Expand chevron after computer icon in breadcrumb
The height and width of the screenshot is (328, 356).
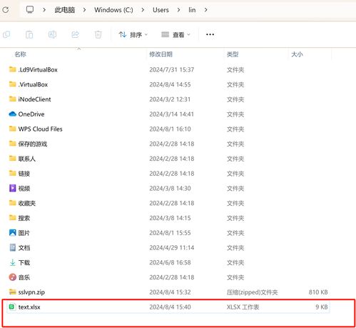(44, 10)
